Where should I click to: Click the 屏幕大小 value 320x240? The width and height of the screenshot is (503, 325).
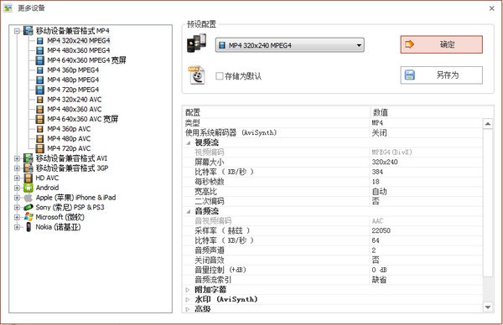(385, 162)
